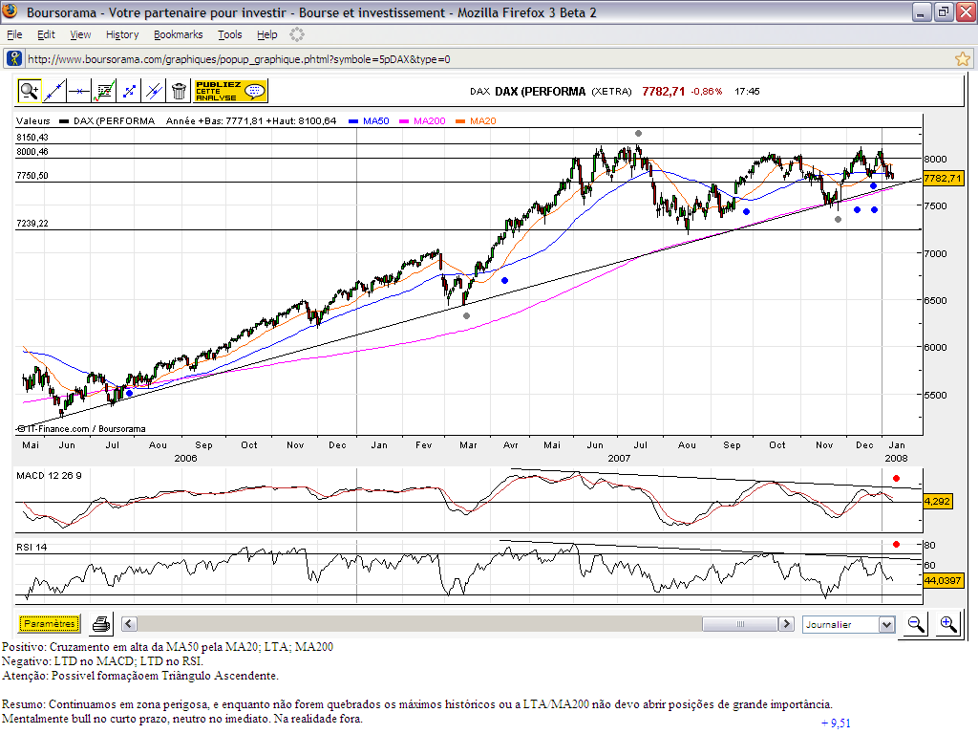Open the Bookmarks menu

[x=179, y=35]
